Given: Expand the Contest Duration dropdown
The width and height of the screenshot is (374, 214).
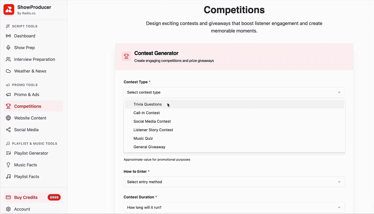Looking at the screenshot, I should [x=234, y=208].
